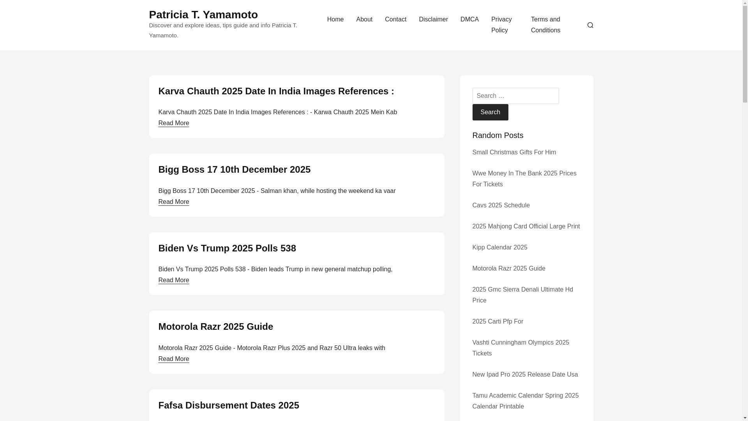Open Terms and Conditions page
This screenshot has height=421, width=748.
pos(545,25)
